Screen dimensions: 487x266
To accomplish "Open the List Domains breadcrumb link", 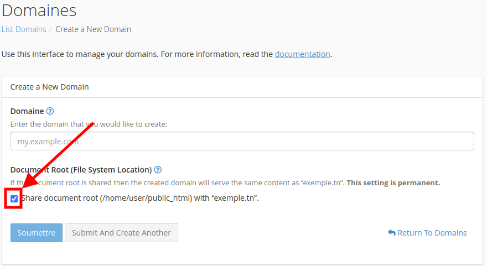I will pos(24,29).
